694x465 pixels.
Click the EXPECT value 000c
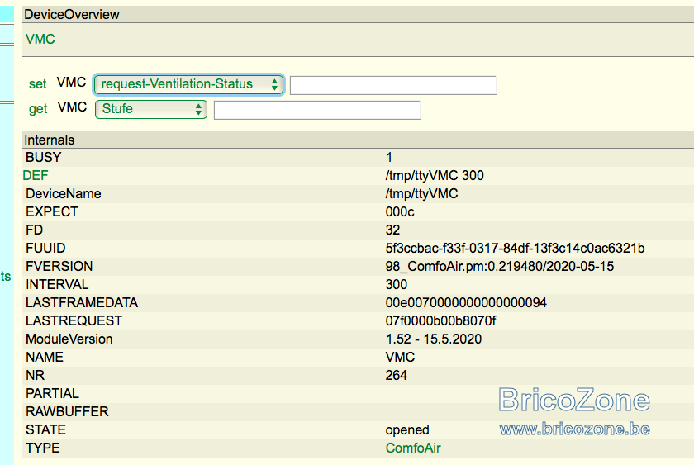pyautogui.click(x=400, y=212)
